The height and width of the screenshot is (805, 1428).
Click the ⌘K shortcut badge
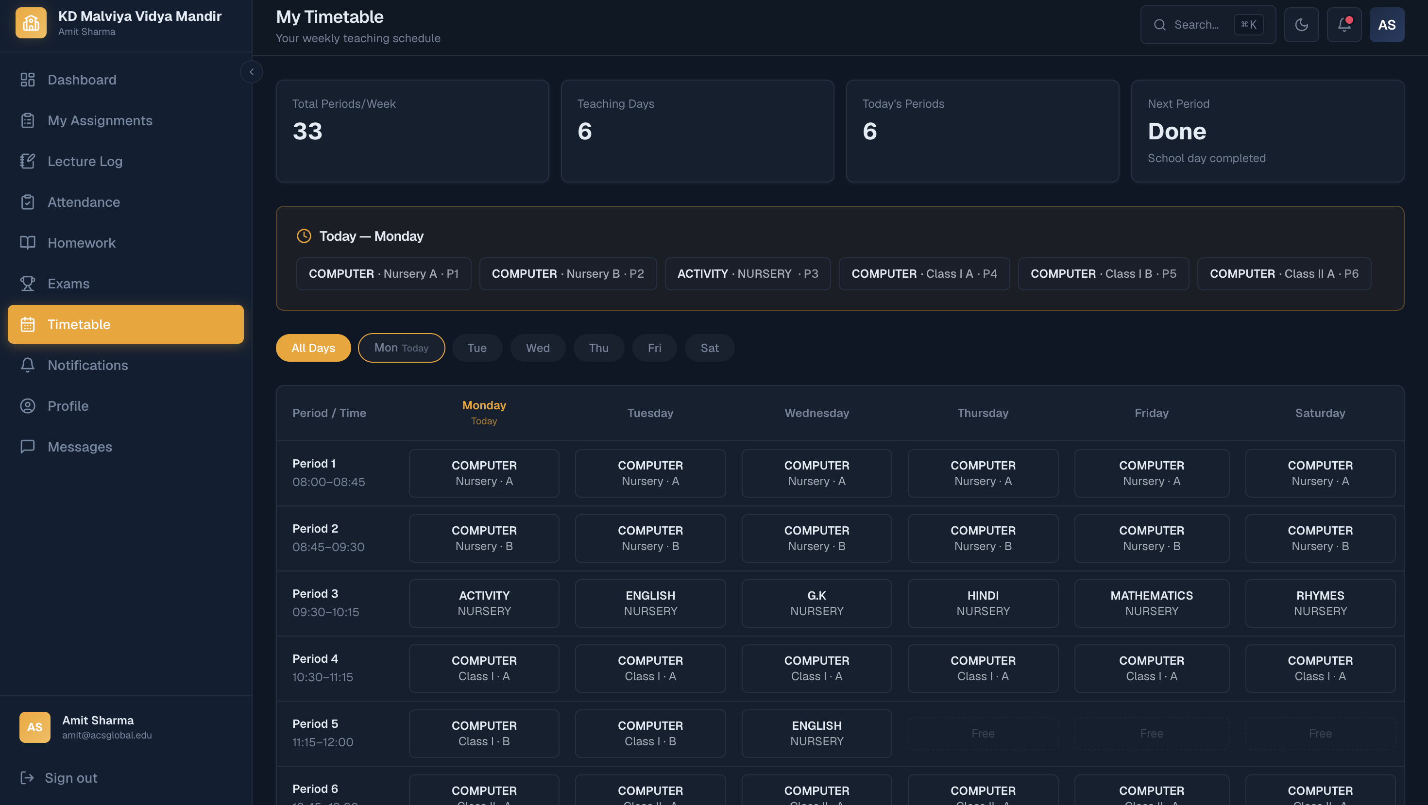[1248, 25]
